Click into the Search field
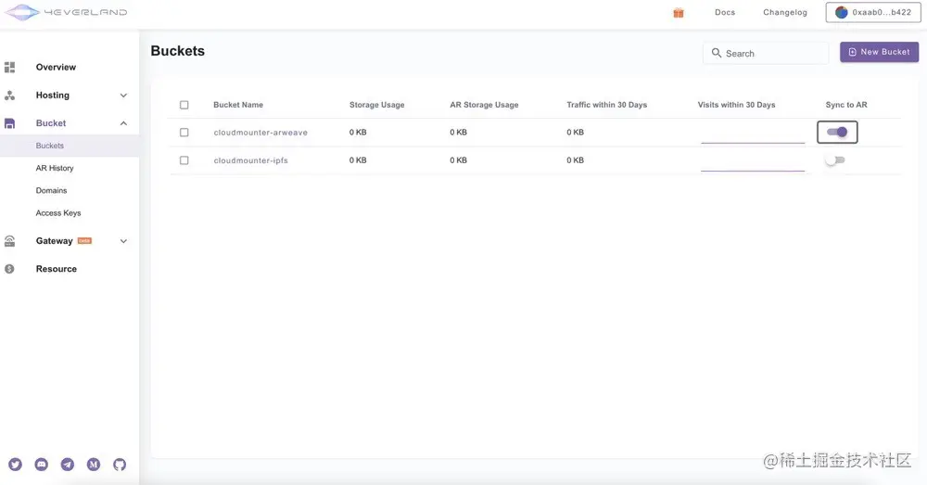Viewport: 927px width, 485px height. coord(766,53)
